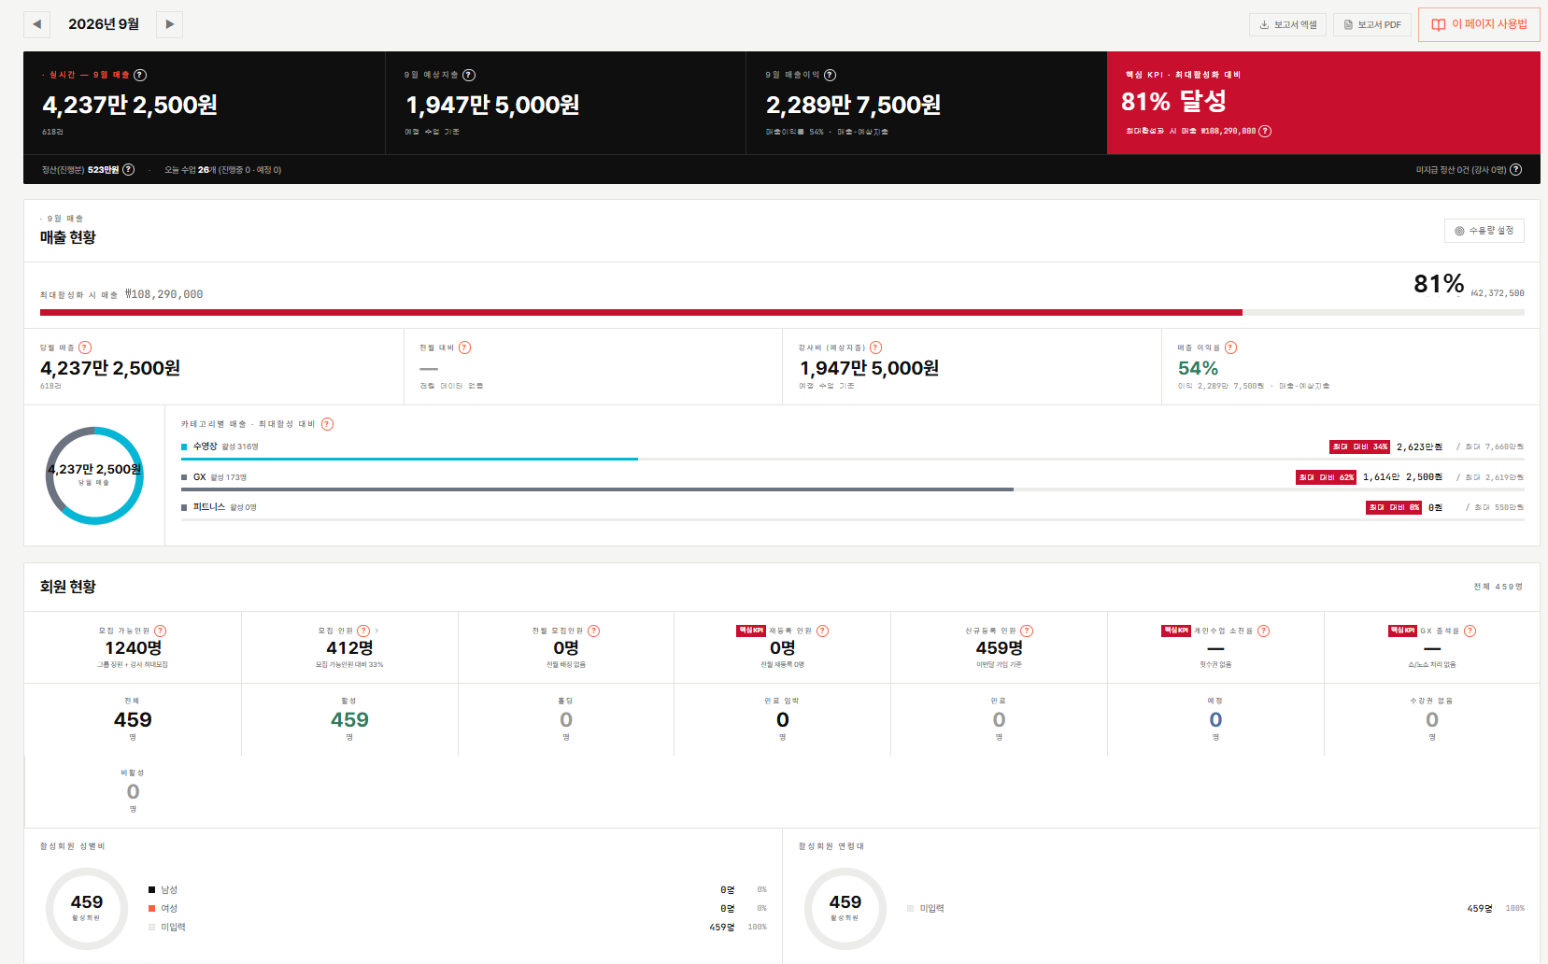Open help icon next to 실시간 9월 매출
The image size is (1548, 964).
(140, 75)
